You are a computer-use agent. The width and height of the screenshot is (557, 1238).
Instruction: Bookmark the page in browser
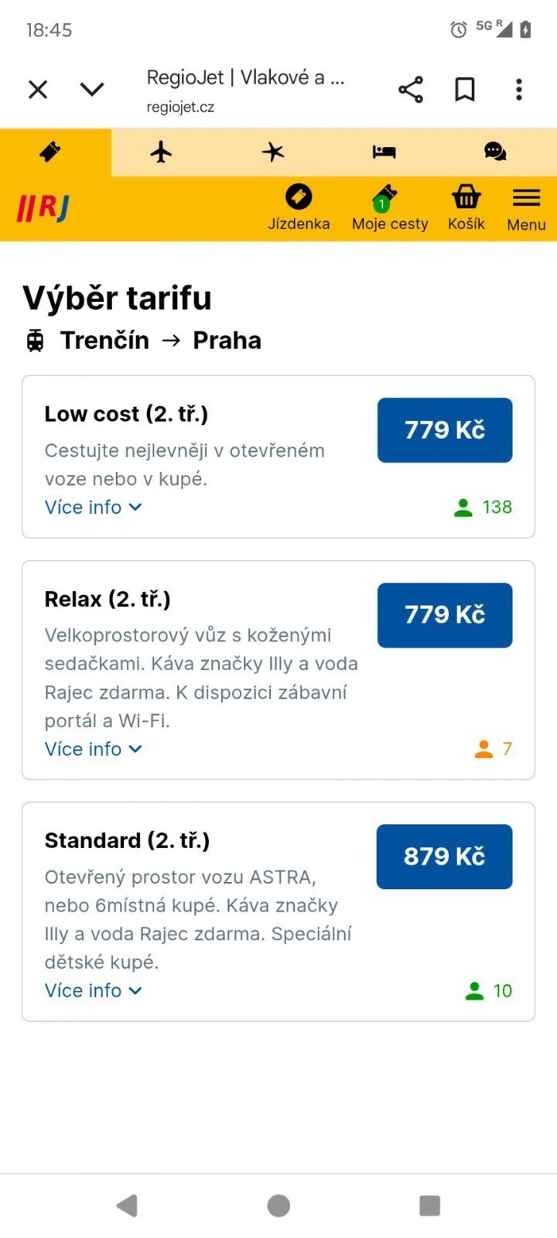pyautogui.click(x=464, y=90)
